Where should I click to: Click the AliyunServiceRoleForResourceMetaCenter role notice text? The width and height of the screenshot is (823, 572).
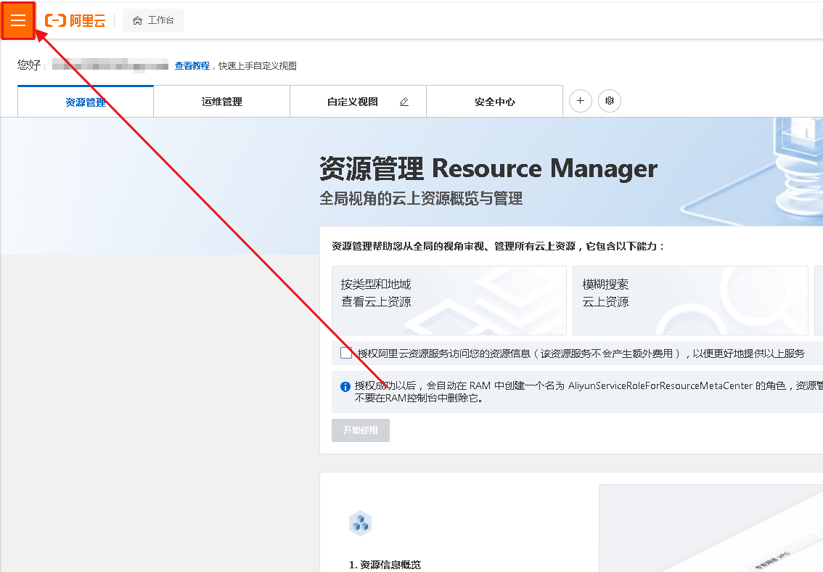(589, 391)
